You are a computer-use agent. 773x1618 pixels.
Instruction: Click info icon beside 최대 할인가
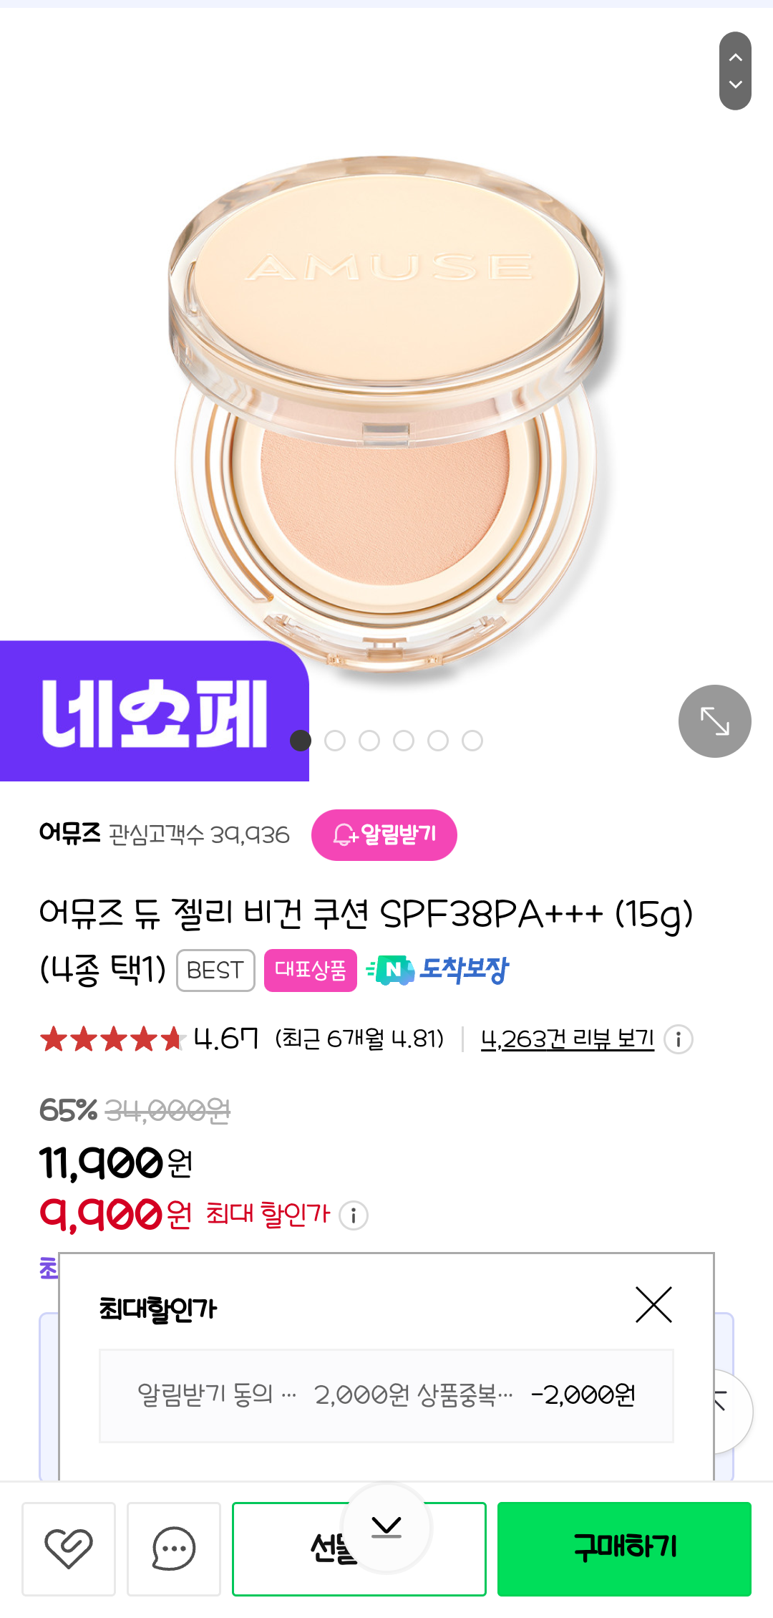[x=354, y=1215]
